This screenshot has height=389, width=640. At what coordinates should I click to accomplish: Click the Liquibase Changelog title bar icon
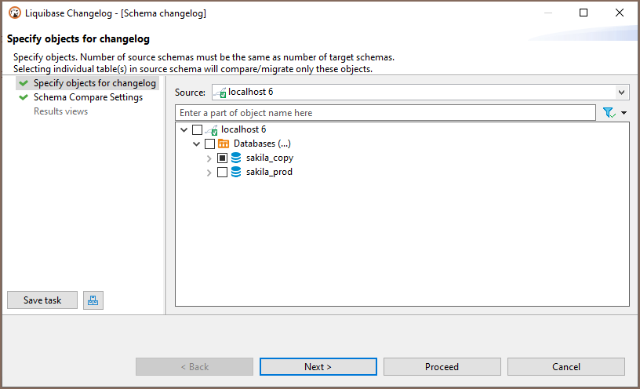pos(14,13)
